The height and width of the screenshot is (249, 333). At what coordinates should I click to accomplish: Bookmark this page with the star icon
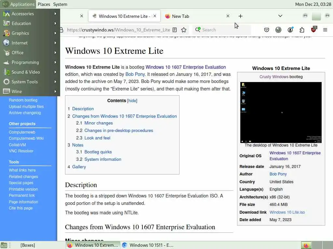click(184, 30)
